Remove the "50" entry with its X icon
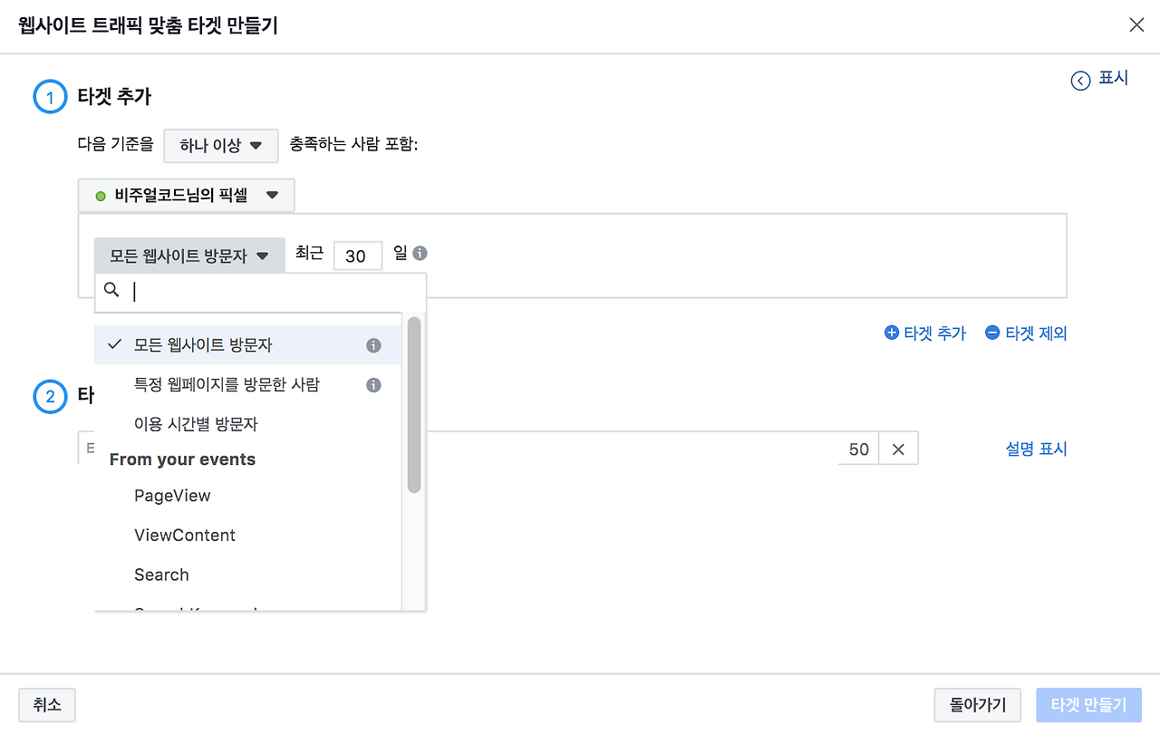The image size is (1160, 734). [898, 448]
